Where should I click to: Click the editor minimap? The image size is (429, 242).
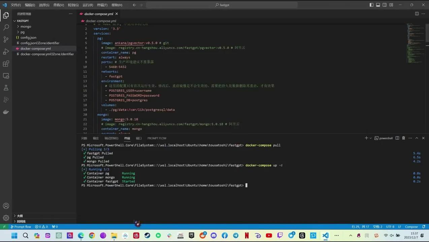pyautogui.click(x=415, y=44)
